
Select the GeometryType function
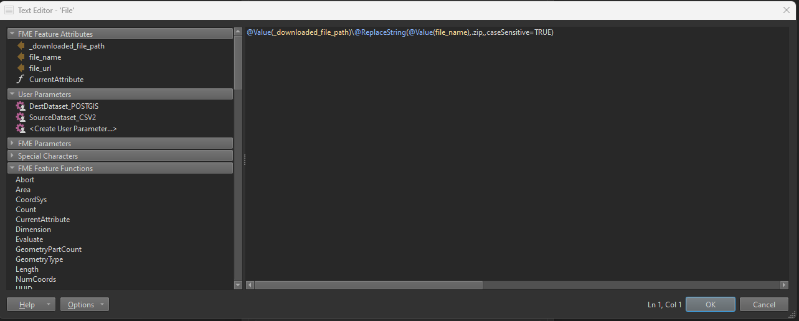(39, 259)
